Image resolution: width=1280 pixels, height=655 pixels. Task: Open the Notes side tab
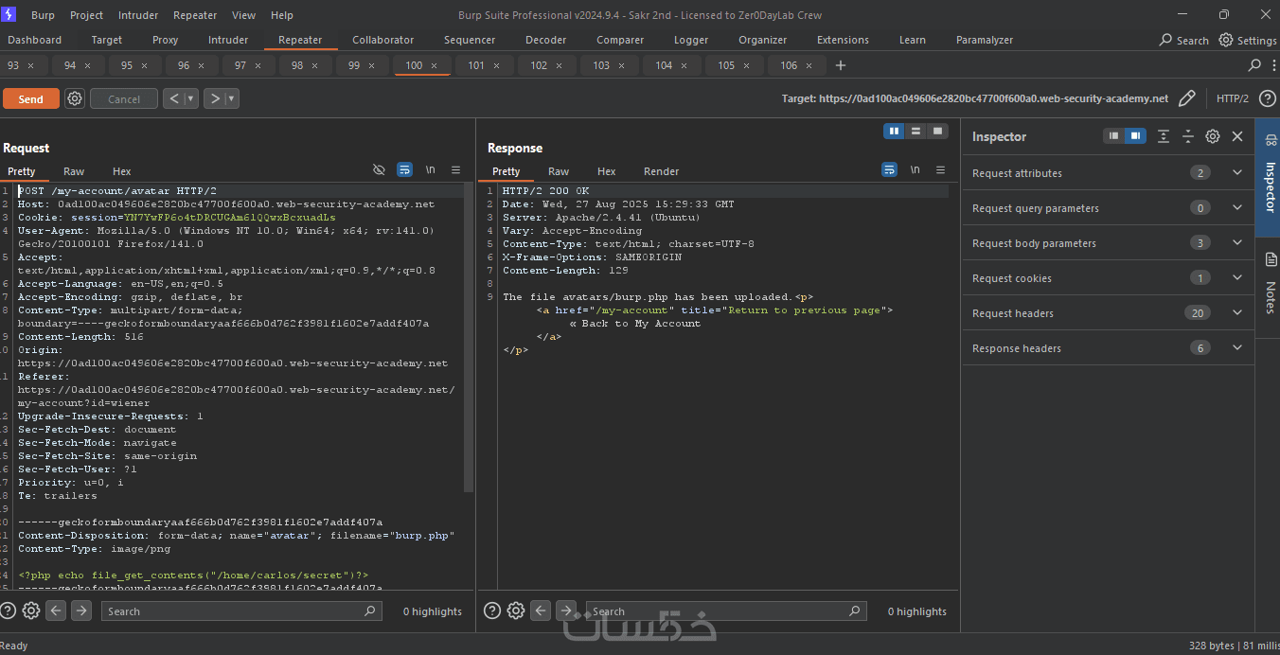pos(1269,287)
